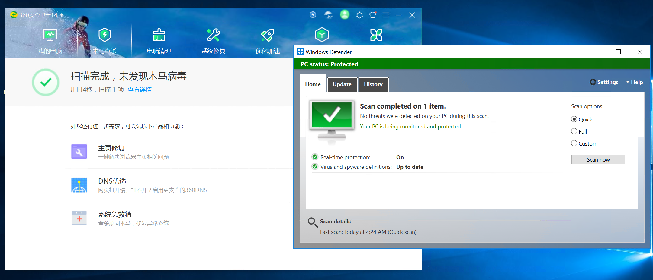Screen dimensions: 653x280
Task: Click the 主页修复 purple wrench icon
Action: (x=79, y=151)
